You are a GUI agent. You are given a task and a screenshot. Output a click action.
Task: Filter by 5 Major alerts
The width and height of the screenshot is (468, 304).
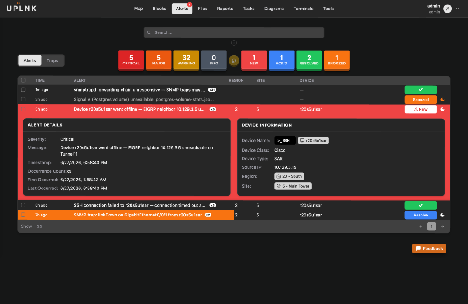[159, 60]
